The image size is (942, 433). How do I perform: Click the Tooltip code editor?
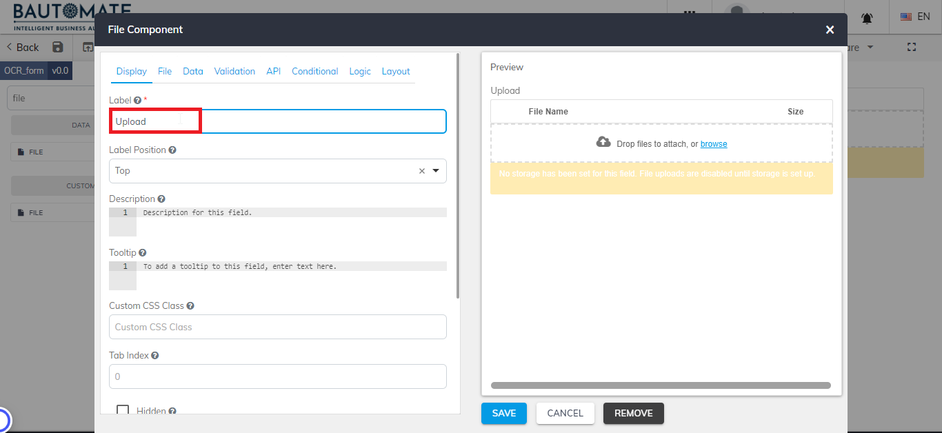point(278,275)
